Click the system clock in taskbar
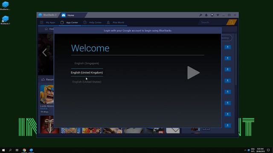The image size is (273, 153). point(260,150)
